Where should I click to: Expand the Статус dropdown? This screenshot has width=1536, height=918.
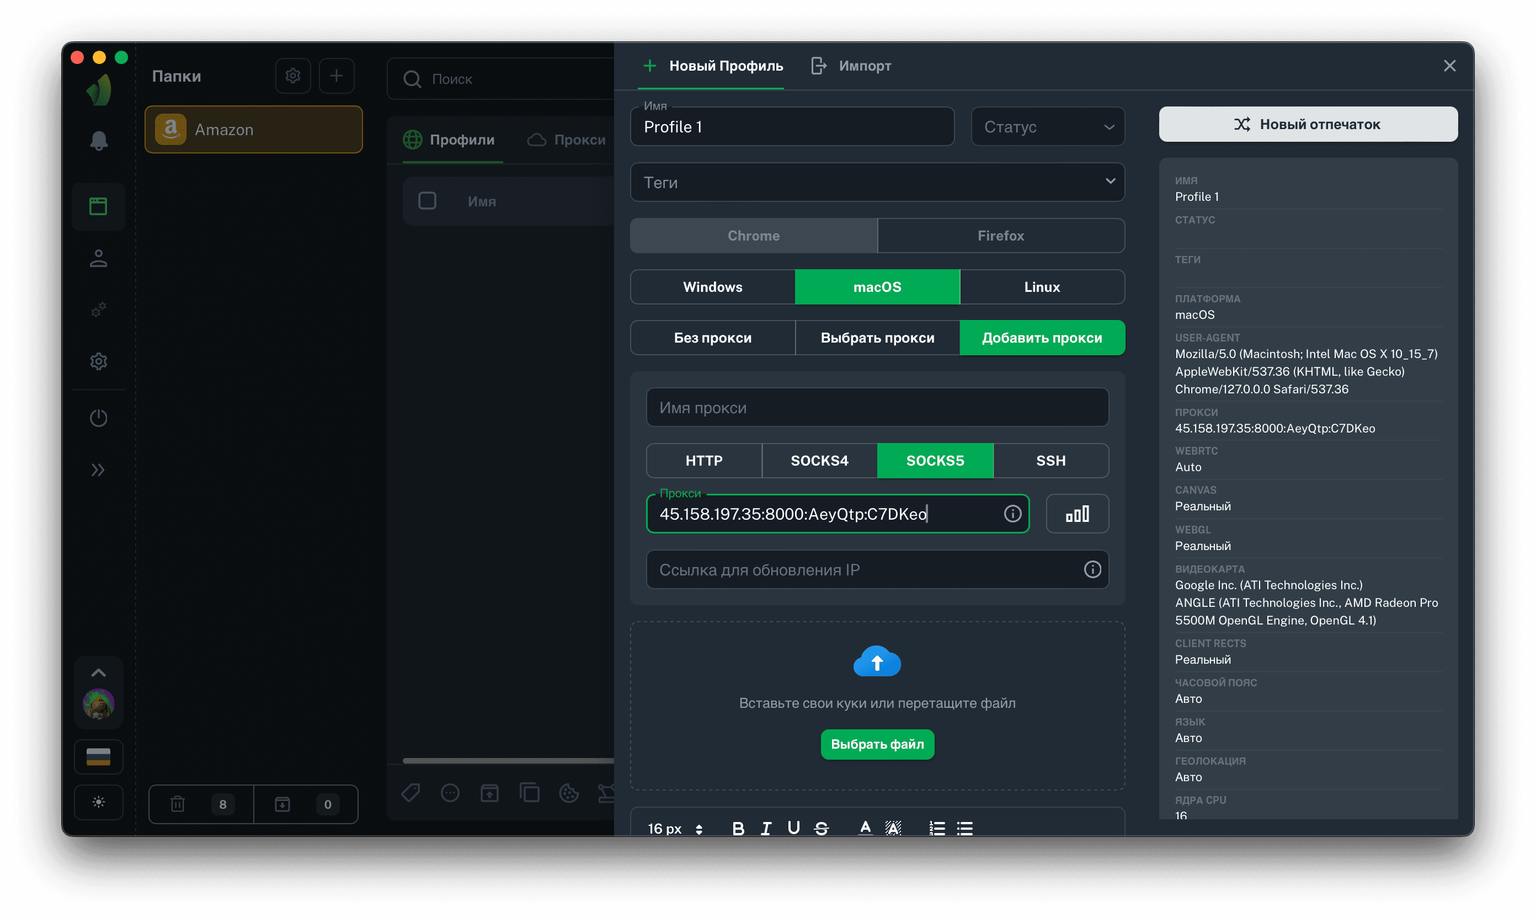[x=1047, y=127]
